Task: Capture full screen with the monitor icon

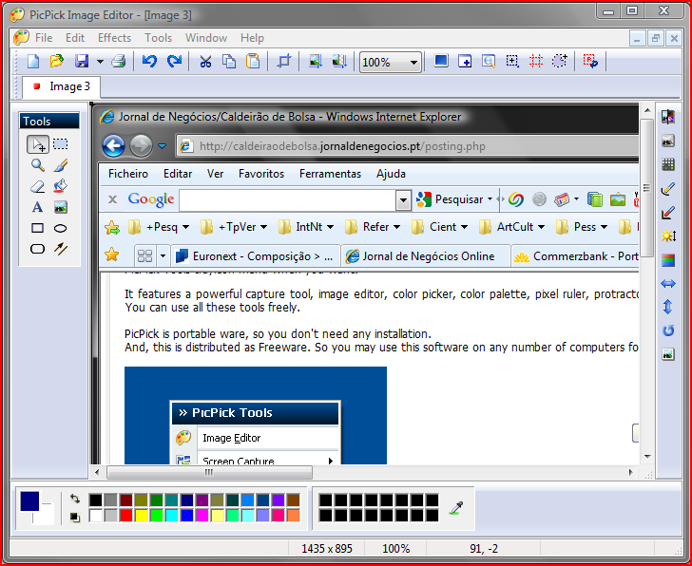Action: pyautogui.click(x=441, y=61)
